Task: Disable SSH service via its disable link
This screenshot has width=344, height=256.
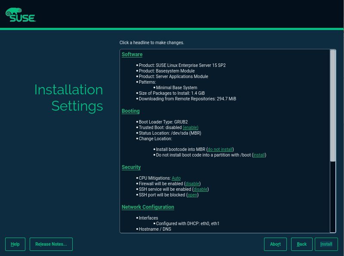Action: (200, 189)
